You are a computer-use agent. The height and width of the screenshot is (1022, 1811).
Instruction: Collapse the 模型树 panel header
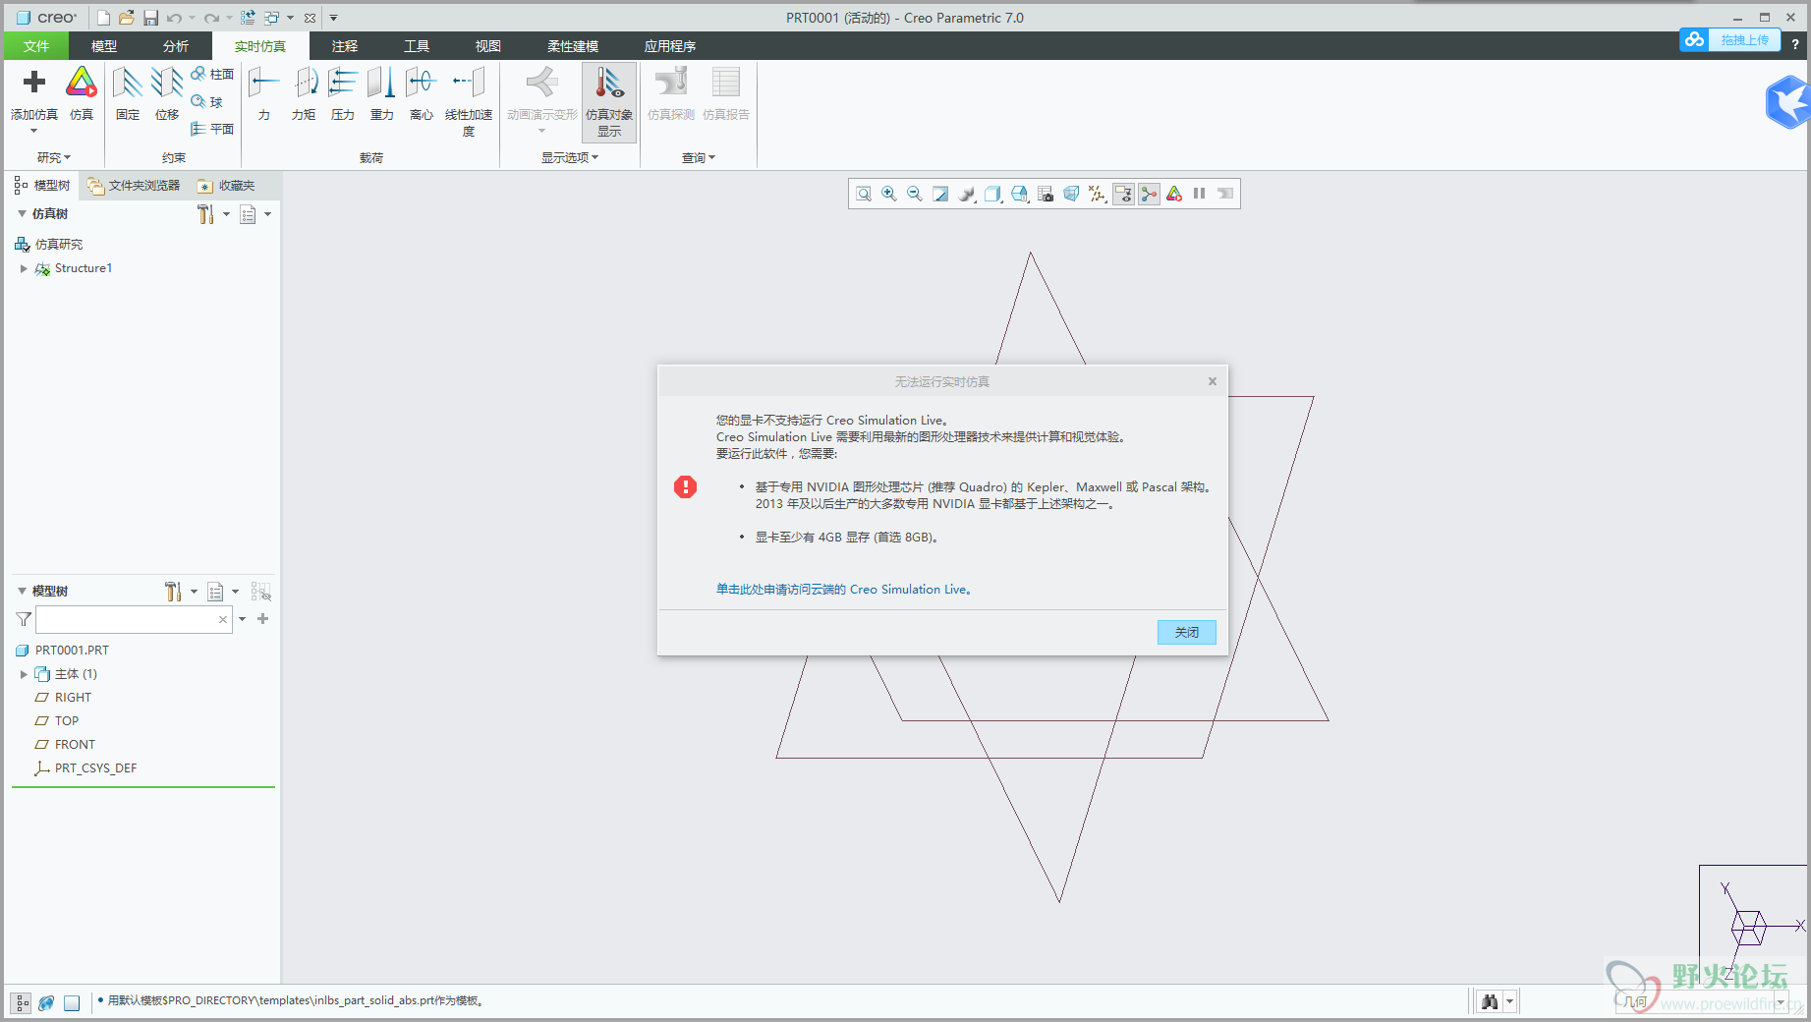point(22,591)
